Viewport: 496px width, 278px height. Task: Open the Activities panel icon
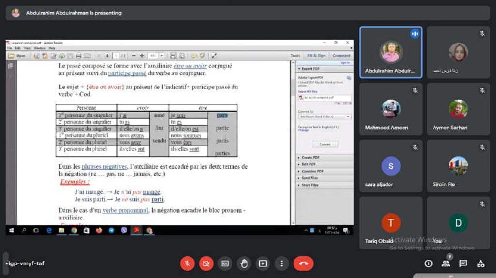click(x=480, y=263)
